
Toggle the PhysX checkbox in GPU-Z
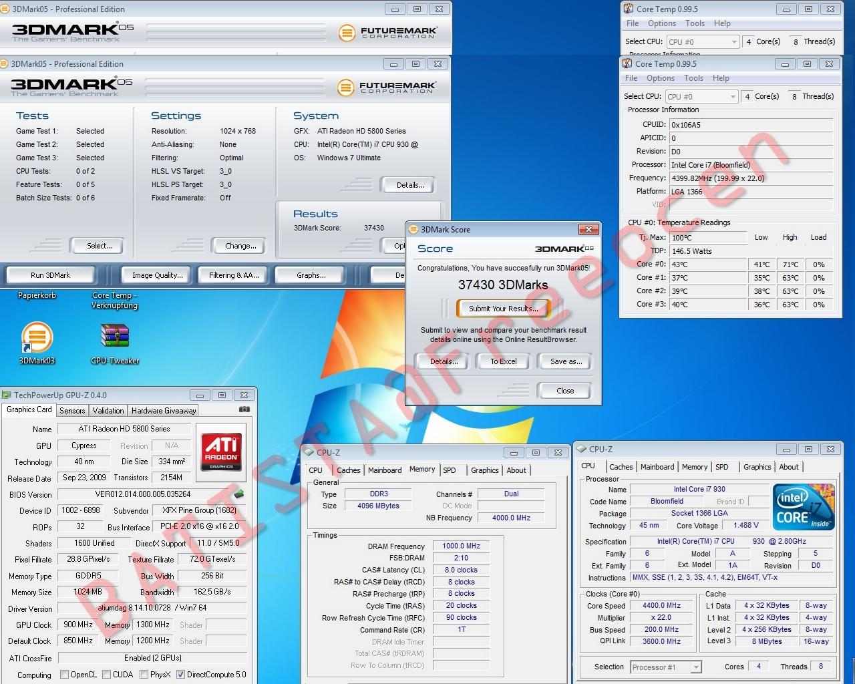click(x=144, y=675)
